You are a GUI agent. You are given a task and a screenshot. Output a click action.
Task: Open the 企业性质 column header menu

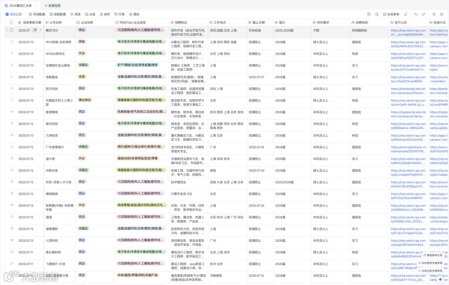coord(94,22)
